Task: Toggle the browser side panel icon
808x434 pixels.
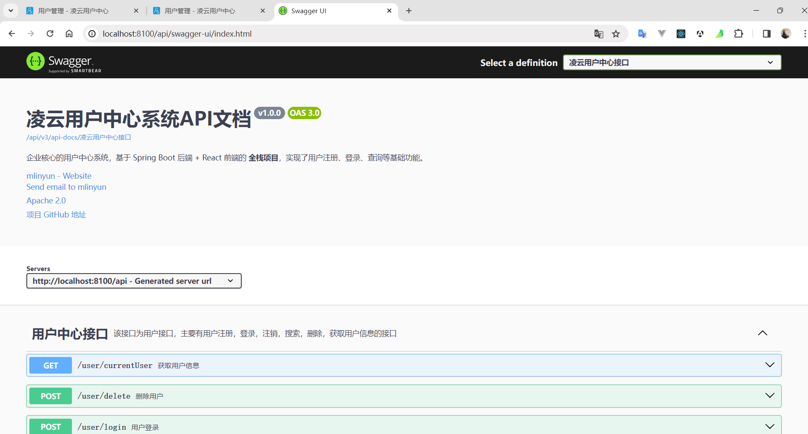Action: pyautogui.click(x=766, y=34)
